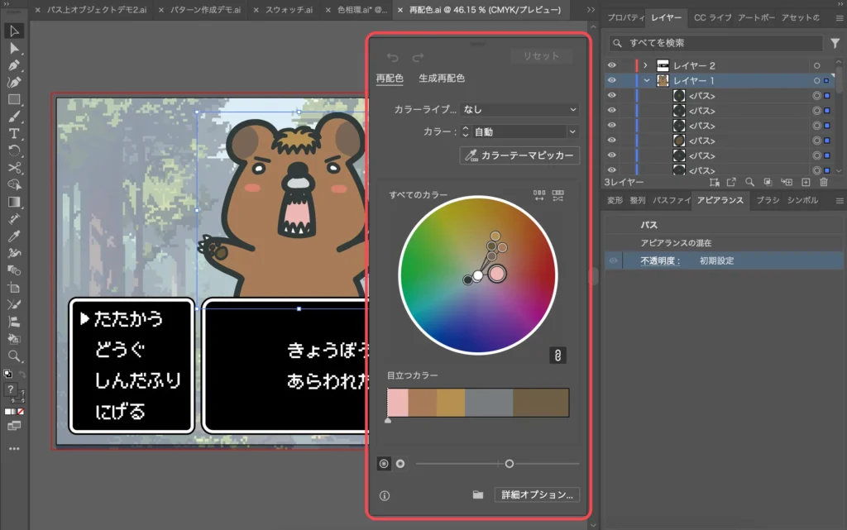Select the Type tool
This screenshot has height=530, width=847.
(x=13, y=132)
